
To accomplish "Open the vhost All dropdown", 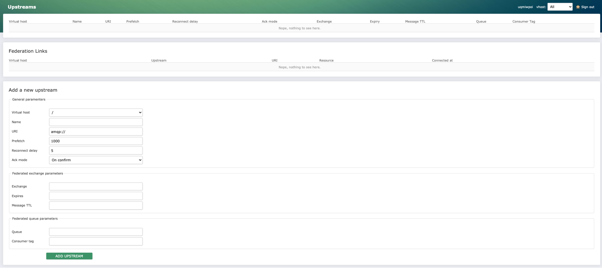I will coord(560,7).
